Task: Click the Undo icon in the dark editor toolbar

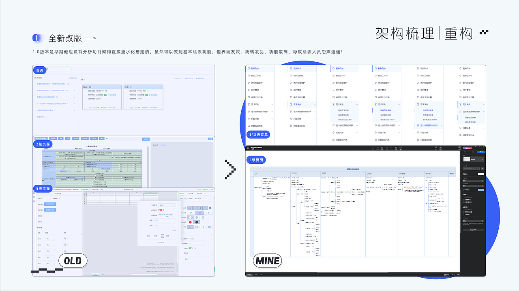Action: click(x=373, y=148)
